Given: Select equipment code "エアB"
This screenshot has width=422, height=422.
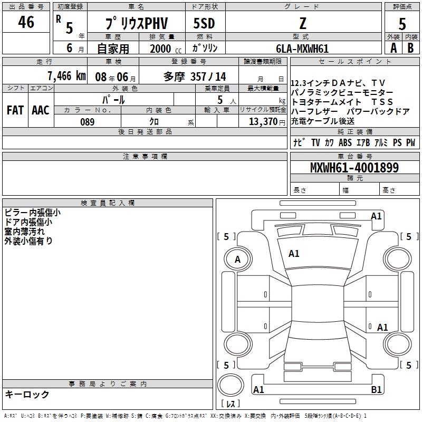Looking at the screenshot, I should click(363, 142).
